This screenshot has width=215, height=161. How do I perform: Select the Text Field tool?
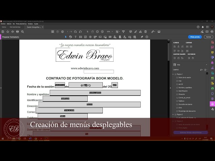[81, 37]
